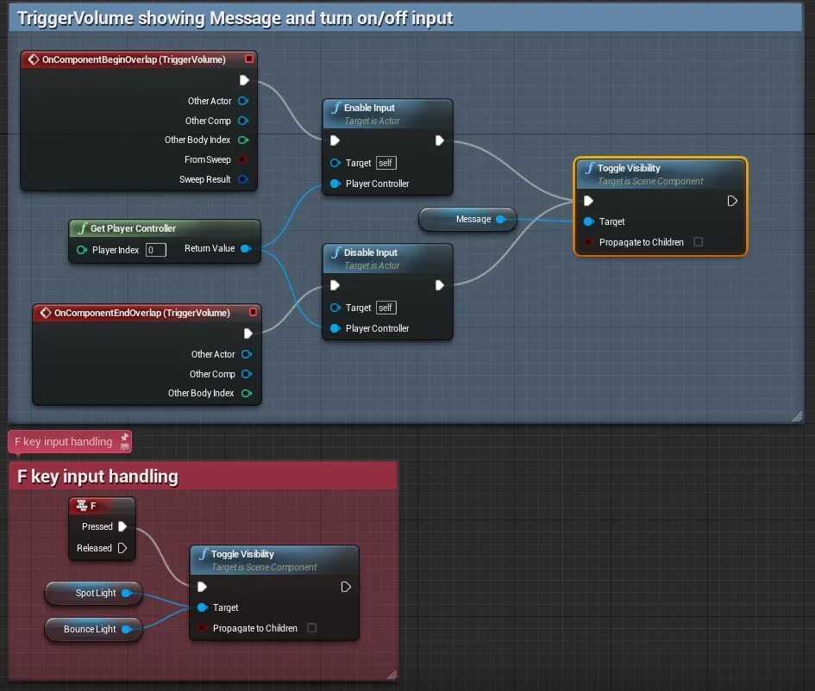The height and width of the screenshot is (691, 815).
Task: Click Other Comp pin on OnComponentEndOverlap node
Action: pos(247,374)
